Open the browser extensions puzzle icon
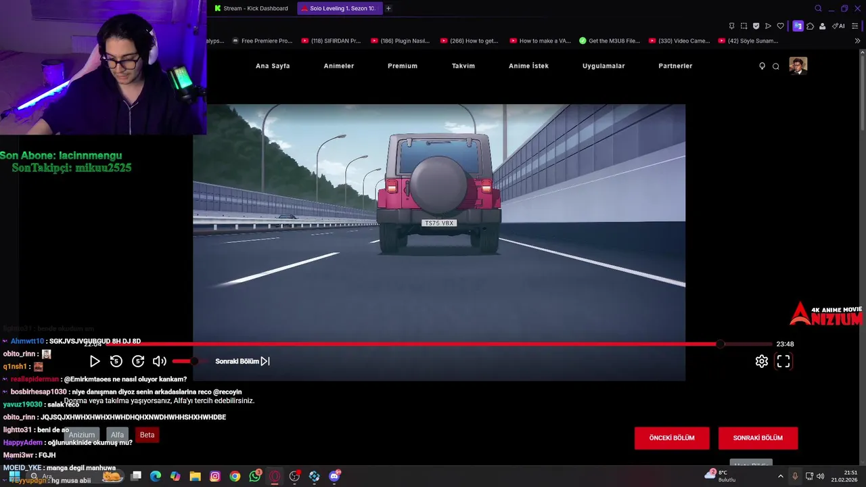The width and height of the screenshot is (866, 487). [x=810, y=26]
